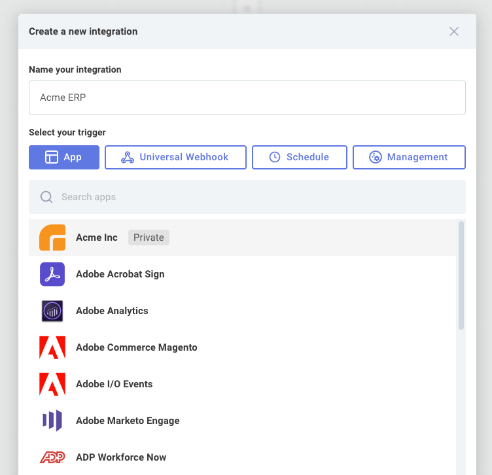This screenshot has width=492, height=475.
Task: Select Adobe Analytics app
Action: 242,311
